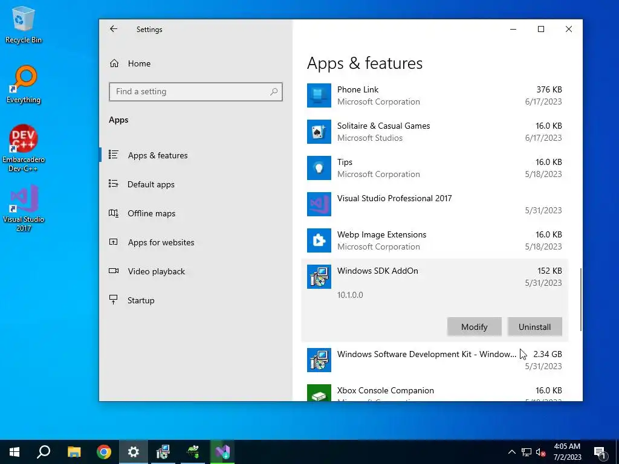Viewport: 619px width, 464px height.
Task: Focus the Find a setting search box
Action: click(196, 92)
